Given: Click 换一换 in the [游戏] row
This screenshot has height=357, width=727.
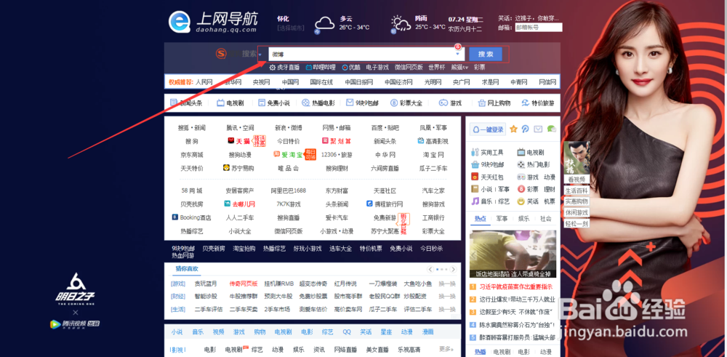Looking at the screenshot, I should pyautogui.click(x=447, y=284).
